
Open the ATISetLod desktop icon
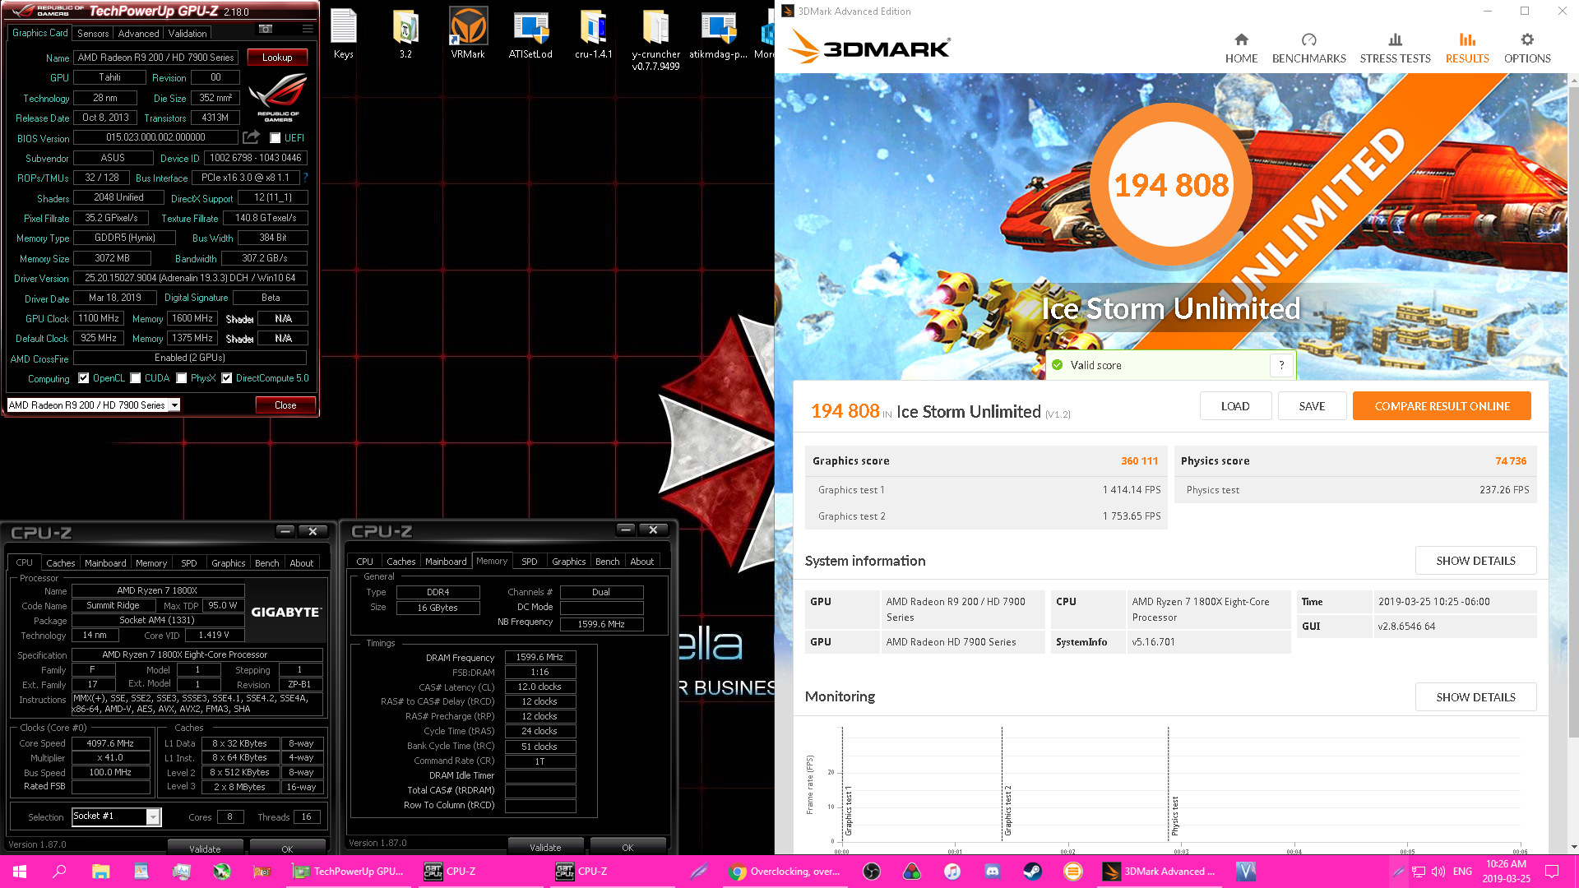click(x=530, y=34)
